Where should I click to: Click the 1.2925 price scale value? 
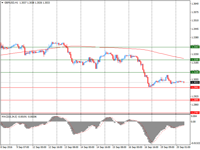pos(195,96)
